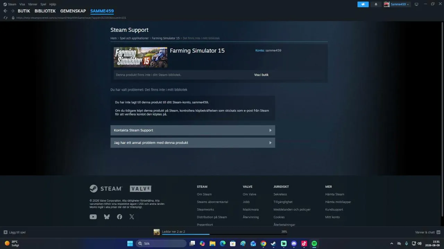This screenshot has height=249, width=444.
Task: Switch to the SAMME459 profile tab
Action: [x=102, y=11]
